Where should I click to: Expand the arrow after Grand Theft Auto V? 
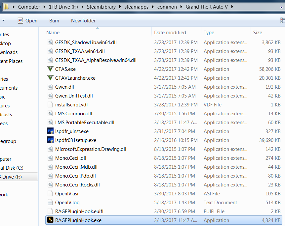pos(232,7)
